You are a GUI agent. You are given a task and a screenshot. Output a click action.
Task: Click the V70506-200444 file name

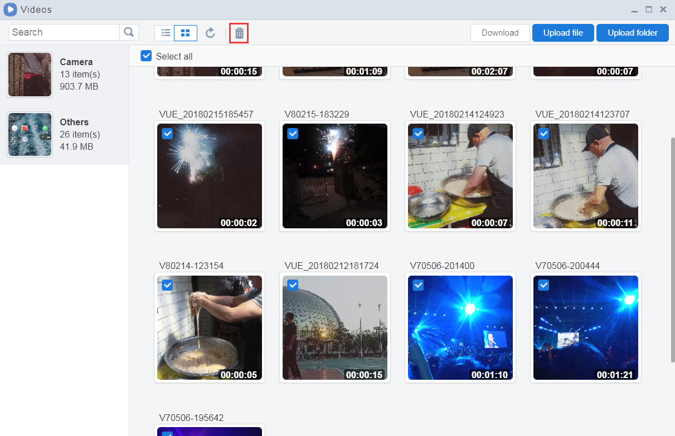[567, 266]
